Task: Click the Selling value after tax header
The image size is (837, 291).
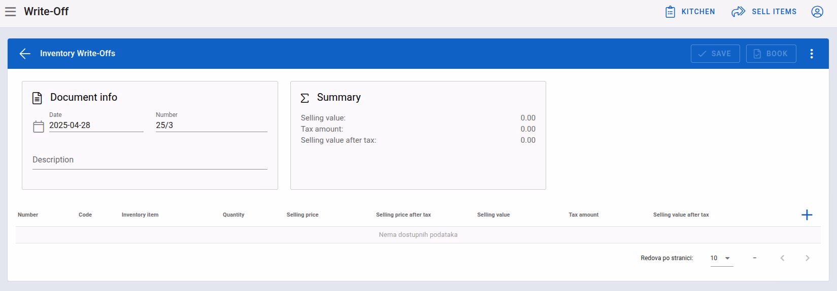Action: tap(681, 215)
